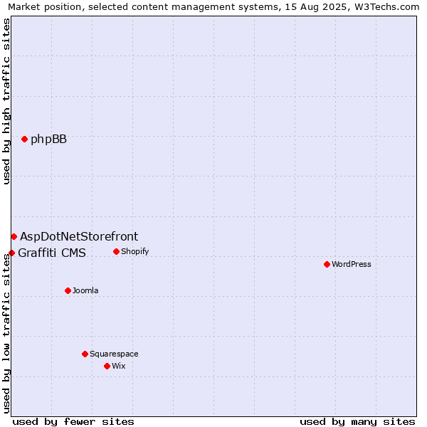
Task: Click the 'used by fewer sites' axis label
Action: pyautogui.click(x=73, y=422)
